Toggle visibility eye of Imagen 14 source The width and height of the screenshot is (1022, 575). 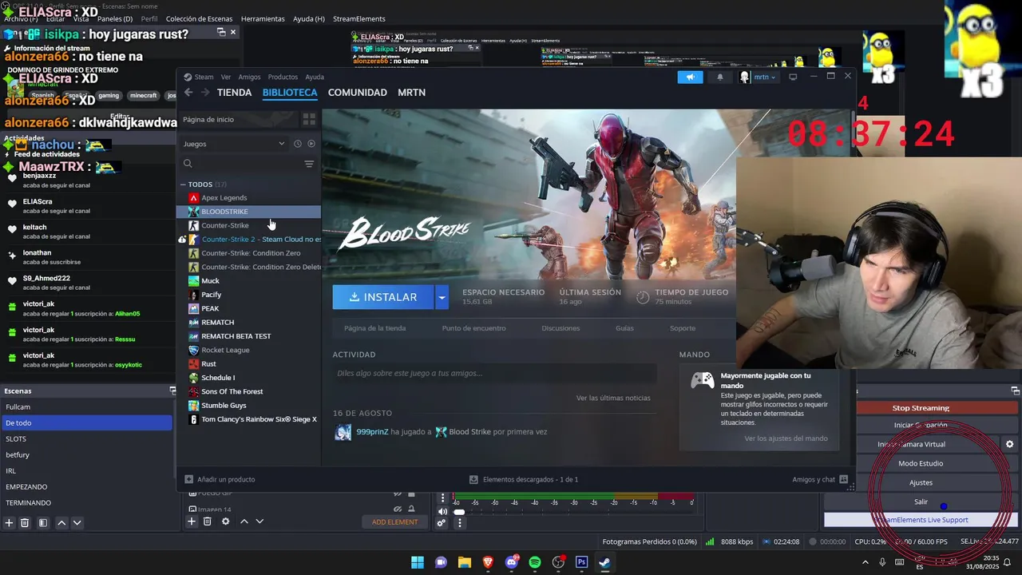pos(398,510)
